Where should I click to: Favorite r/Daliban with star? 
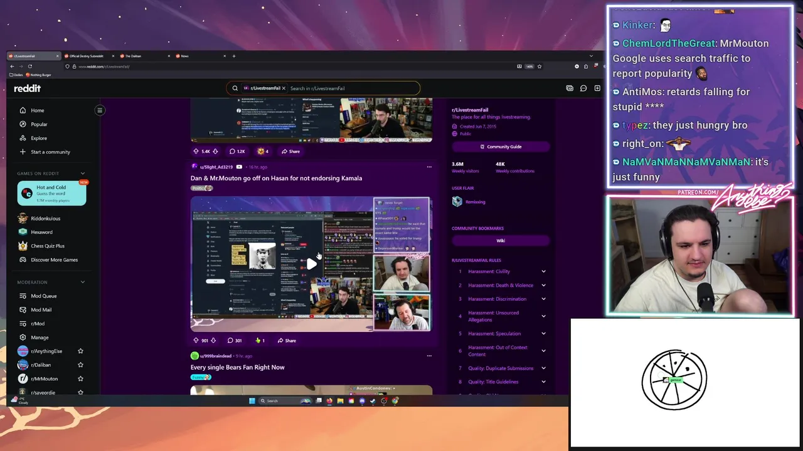[80, 365]
